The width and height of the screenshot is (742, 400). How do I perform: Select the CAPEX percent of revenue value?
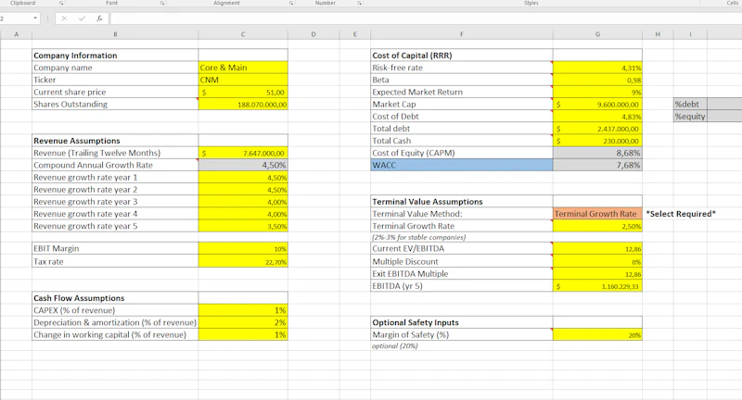pos(243,310)
